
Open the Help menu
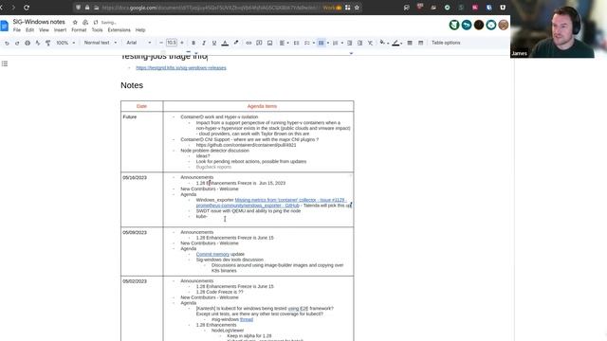click(140, 30)
